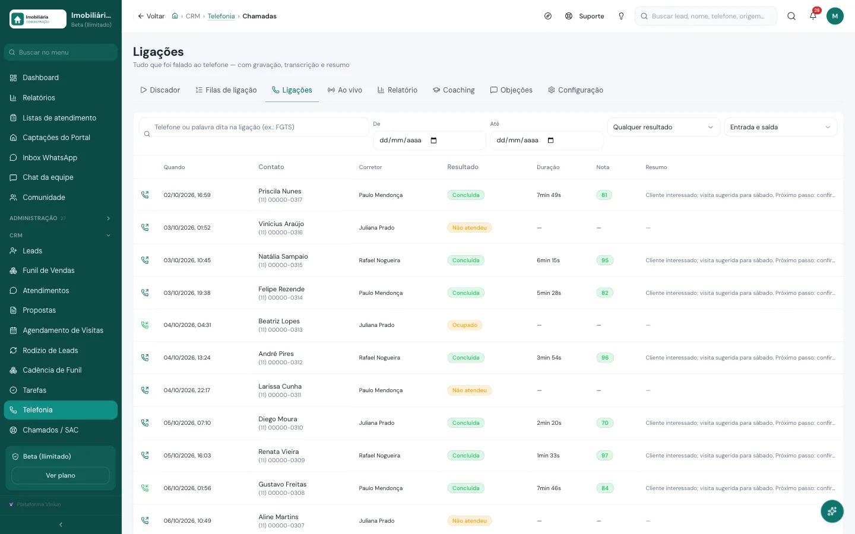This screenshot has height=534, width=855.
Task: Open the Suporte link
Action: (585, 16)
